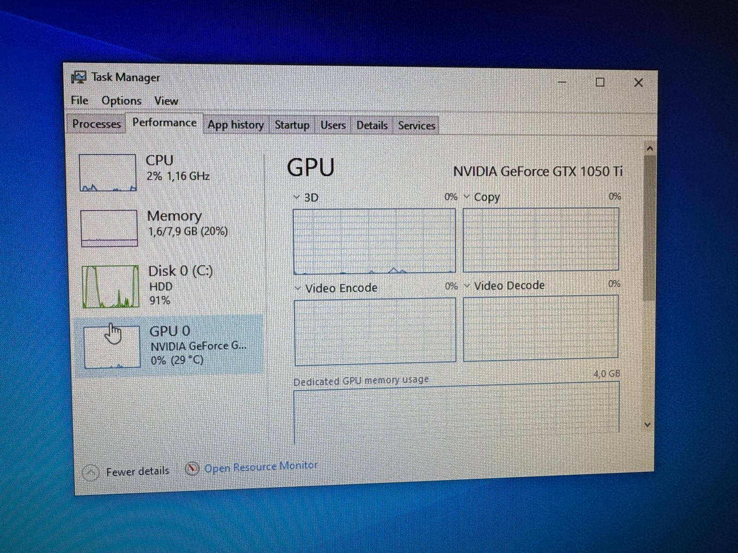
Task: Switch to the App history tab
Action: (x=235, y=125)
